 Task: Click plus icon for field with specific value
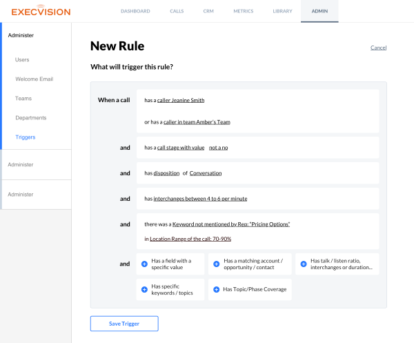click(144, 264)
